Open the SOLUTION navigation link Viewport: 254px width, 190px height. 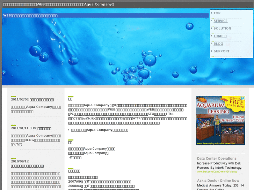tap(222, 29)
